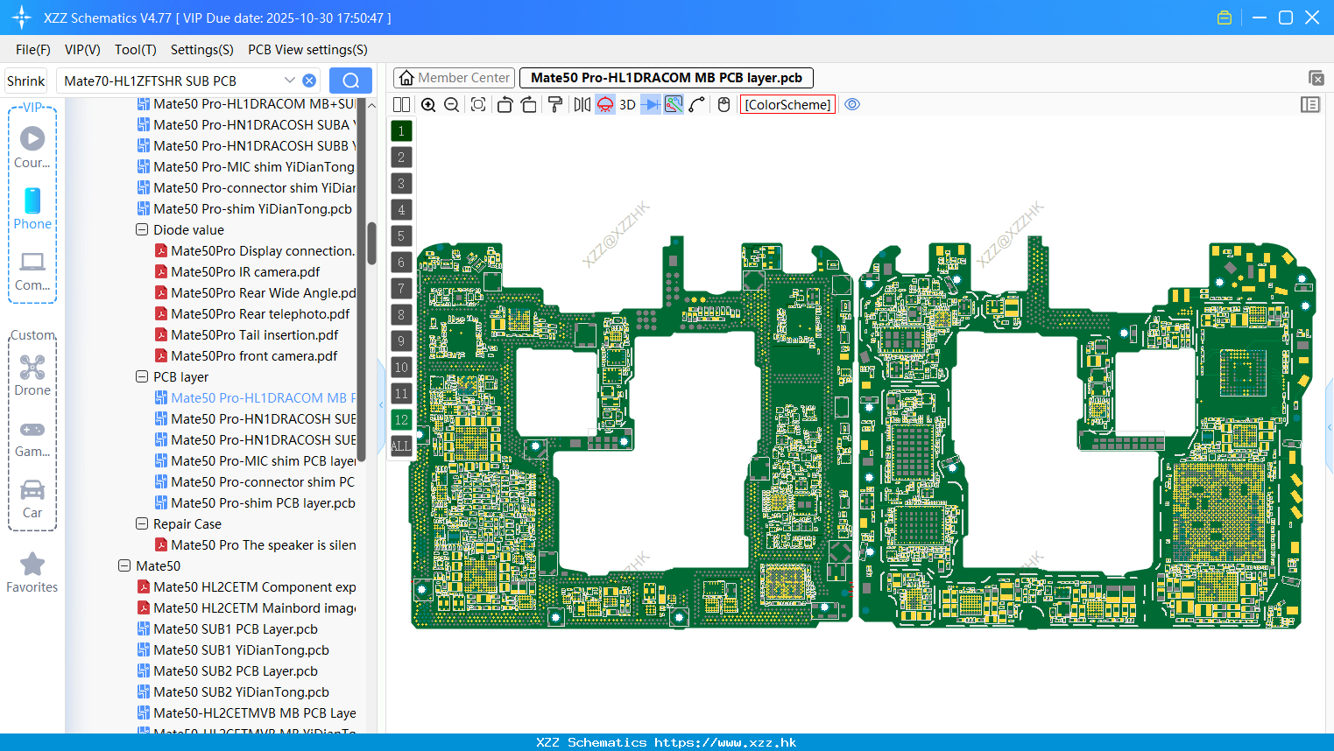Rotate board clockwise
Image resolution: width=1334 pixels, height=751 pixels.
(x=528, y=104)
